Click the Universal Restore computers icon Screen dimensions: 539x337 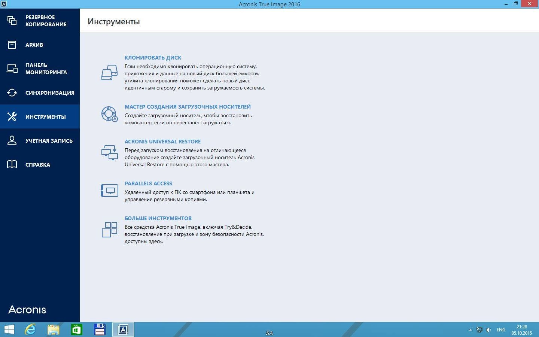[x=109, y=153]
